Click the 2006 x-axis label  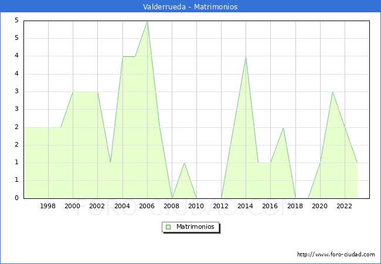pos(147,206)
